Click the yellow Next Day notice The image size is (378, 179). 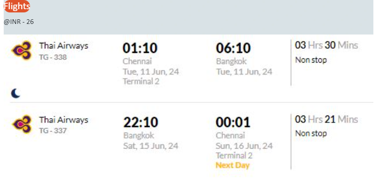(232, 165)
